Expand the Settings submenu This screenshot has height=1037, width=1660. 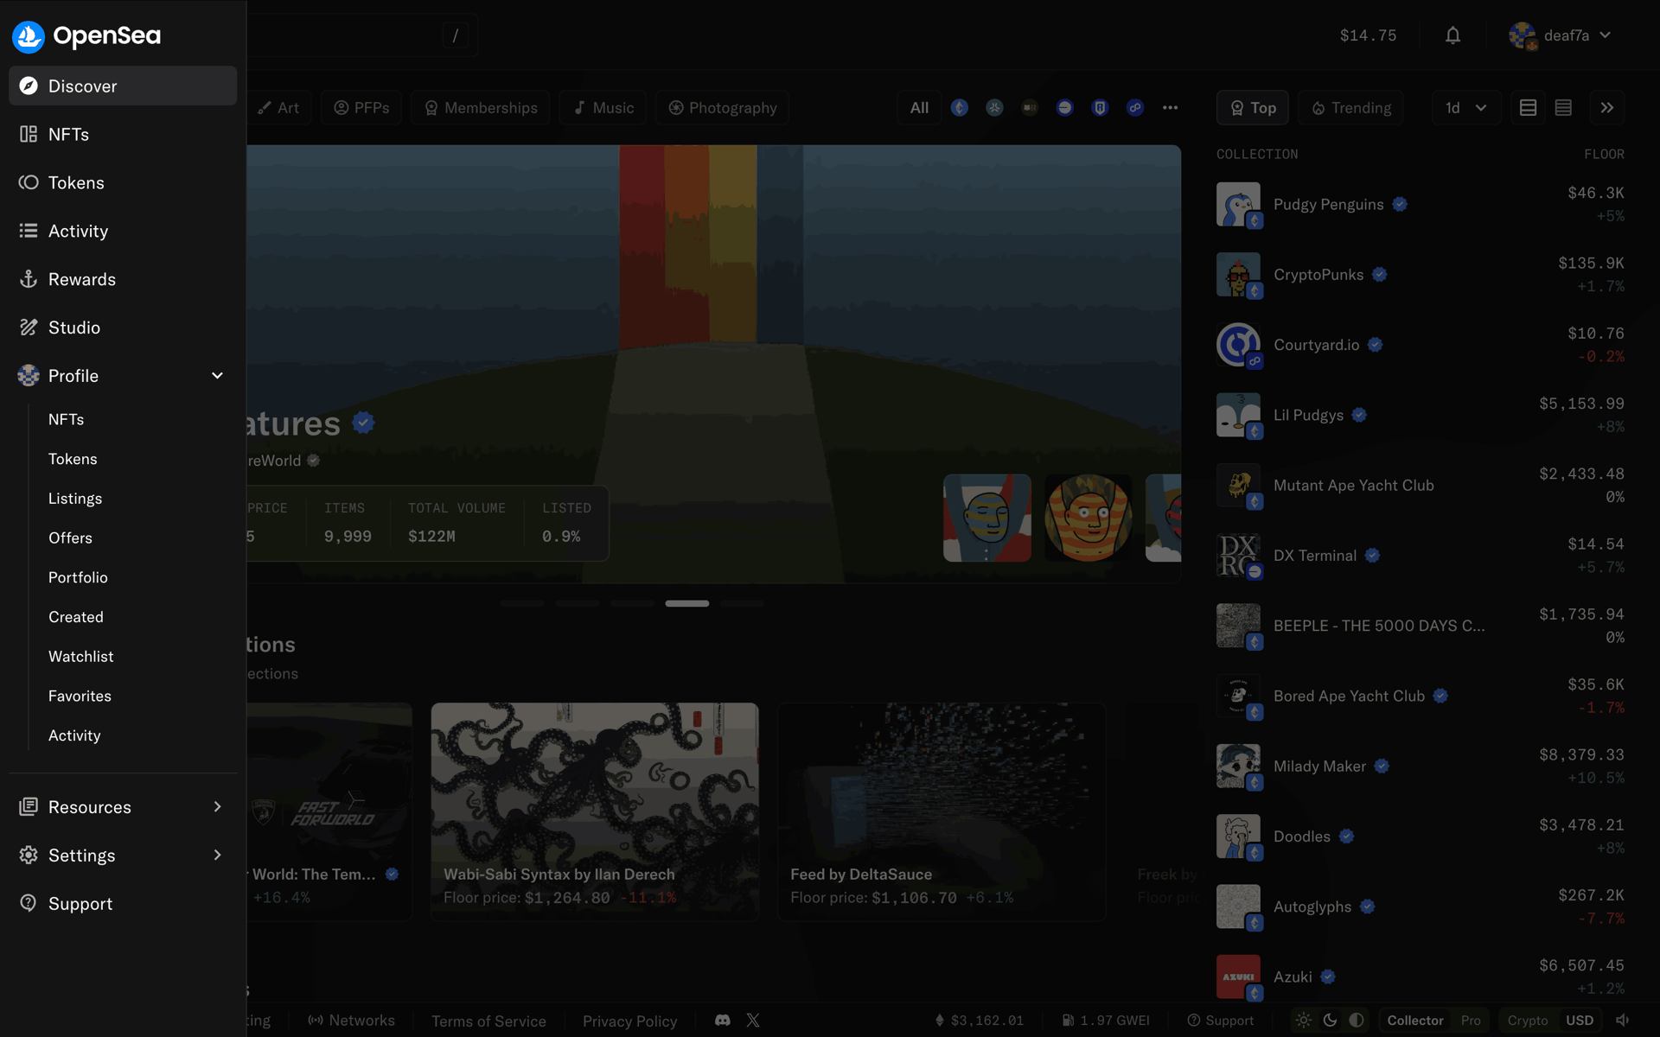[217, 855]
